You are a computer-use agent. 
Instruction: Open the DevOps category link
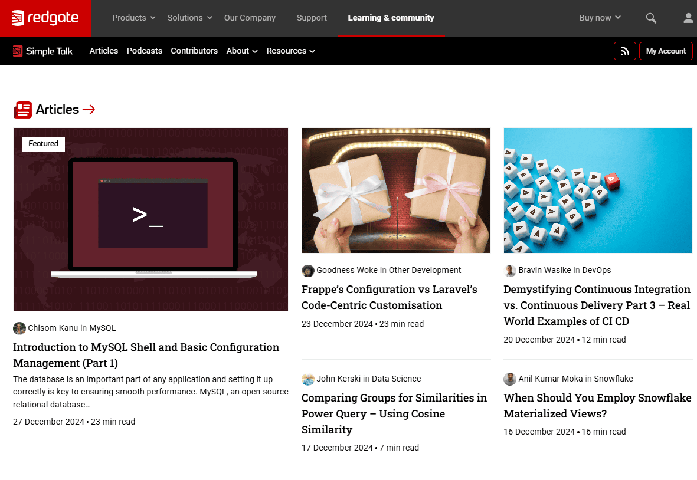(x=597, y=271)
